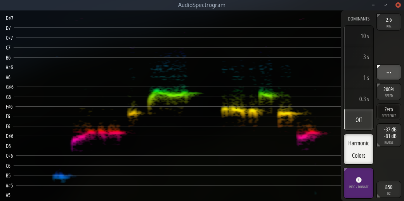Click the F#6 note label
404x201 pixels.
pyautogui.click(x=10, y=107)
